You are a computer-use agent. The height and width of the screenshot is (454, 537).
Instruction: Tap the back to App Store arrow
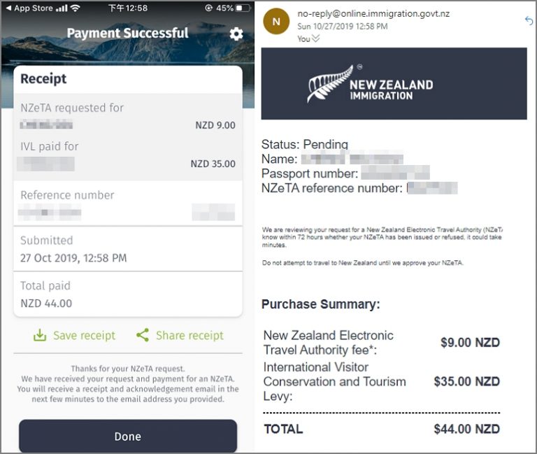point(8,8)
